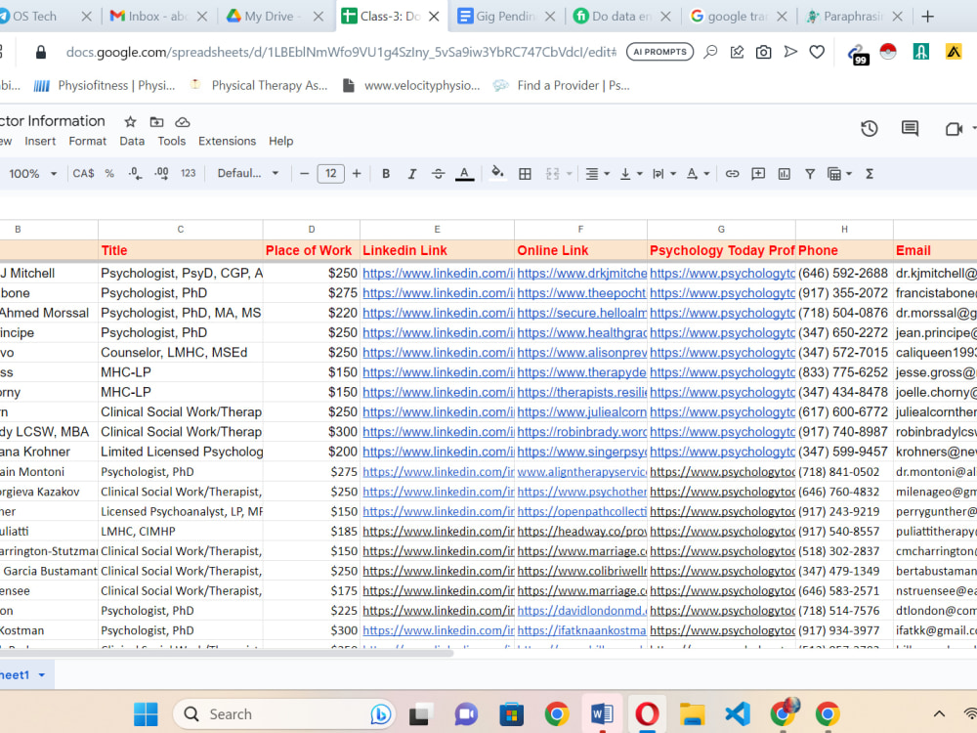The image size is (977, 733).
Task: Open a new browser tab
Action: click(928, 17)
